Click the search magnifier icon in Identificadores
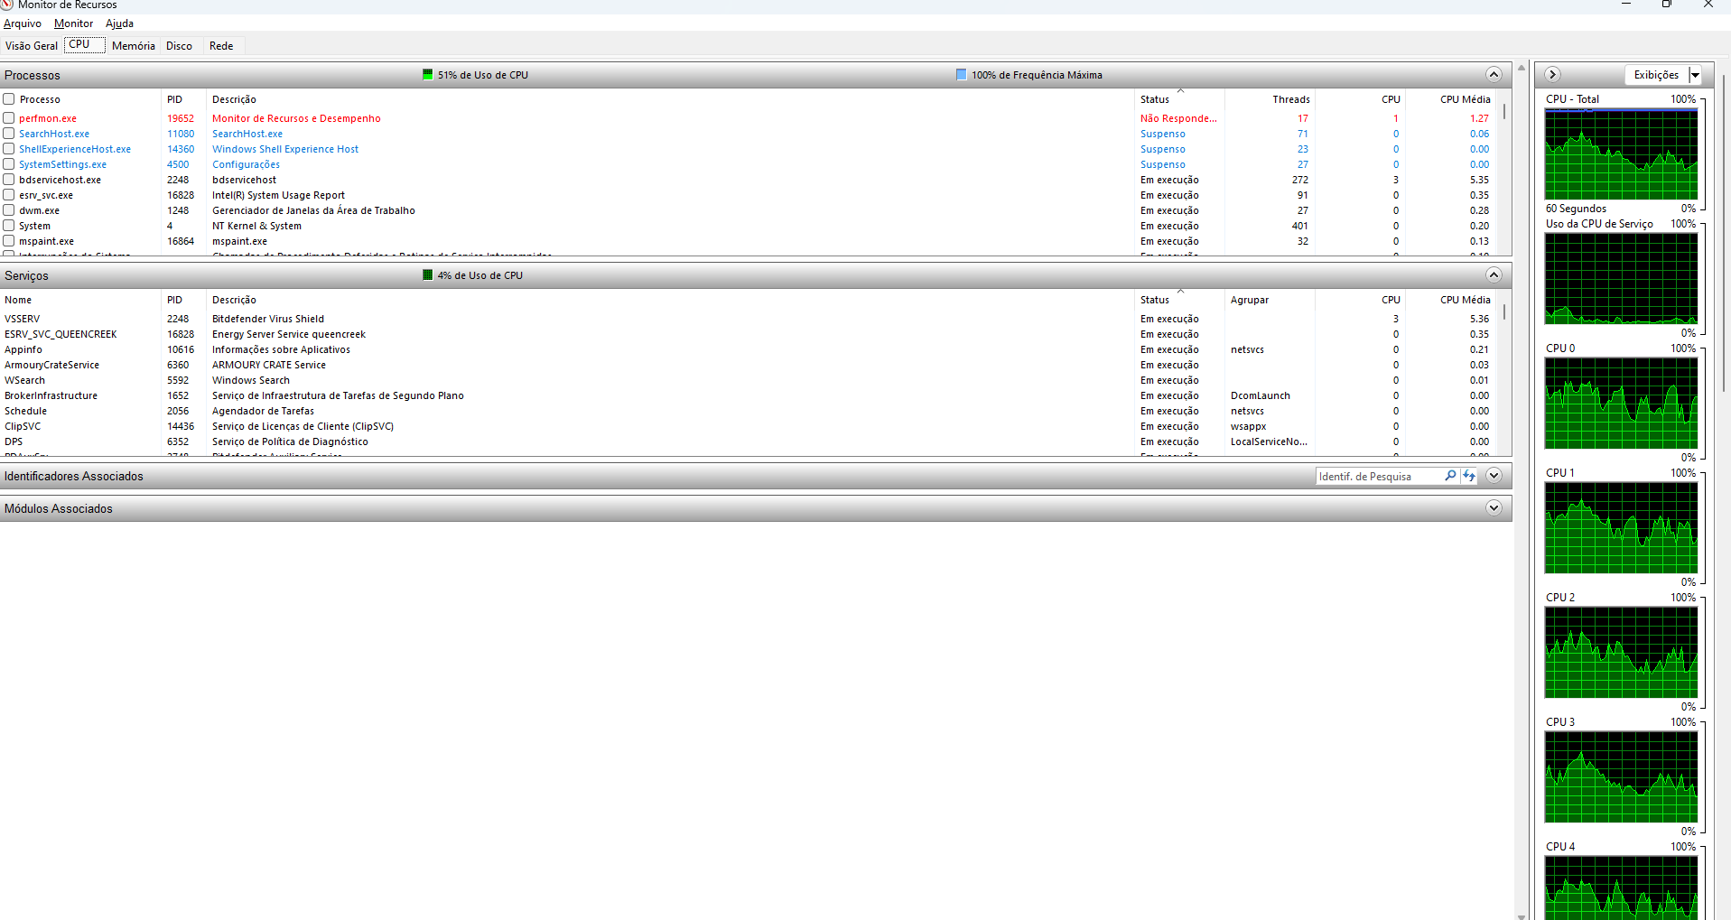Viewport: 1731px width, 920px height. 1450,476
